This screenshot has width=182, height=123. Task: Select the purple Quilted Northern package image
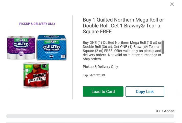[x=21, y=48]
